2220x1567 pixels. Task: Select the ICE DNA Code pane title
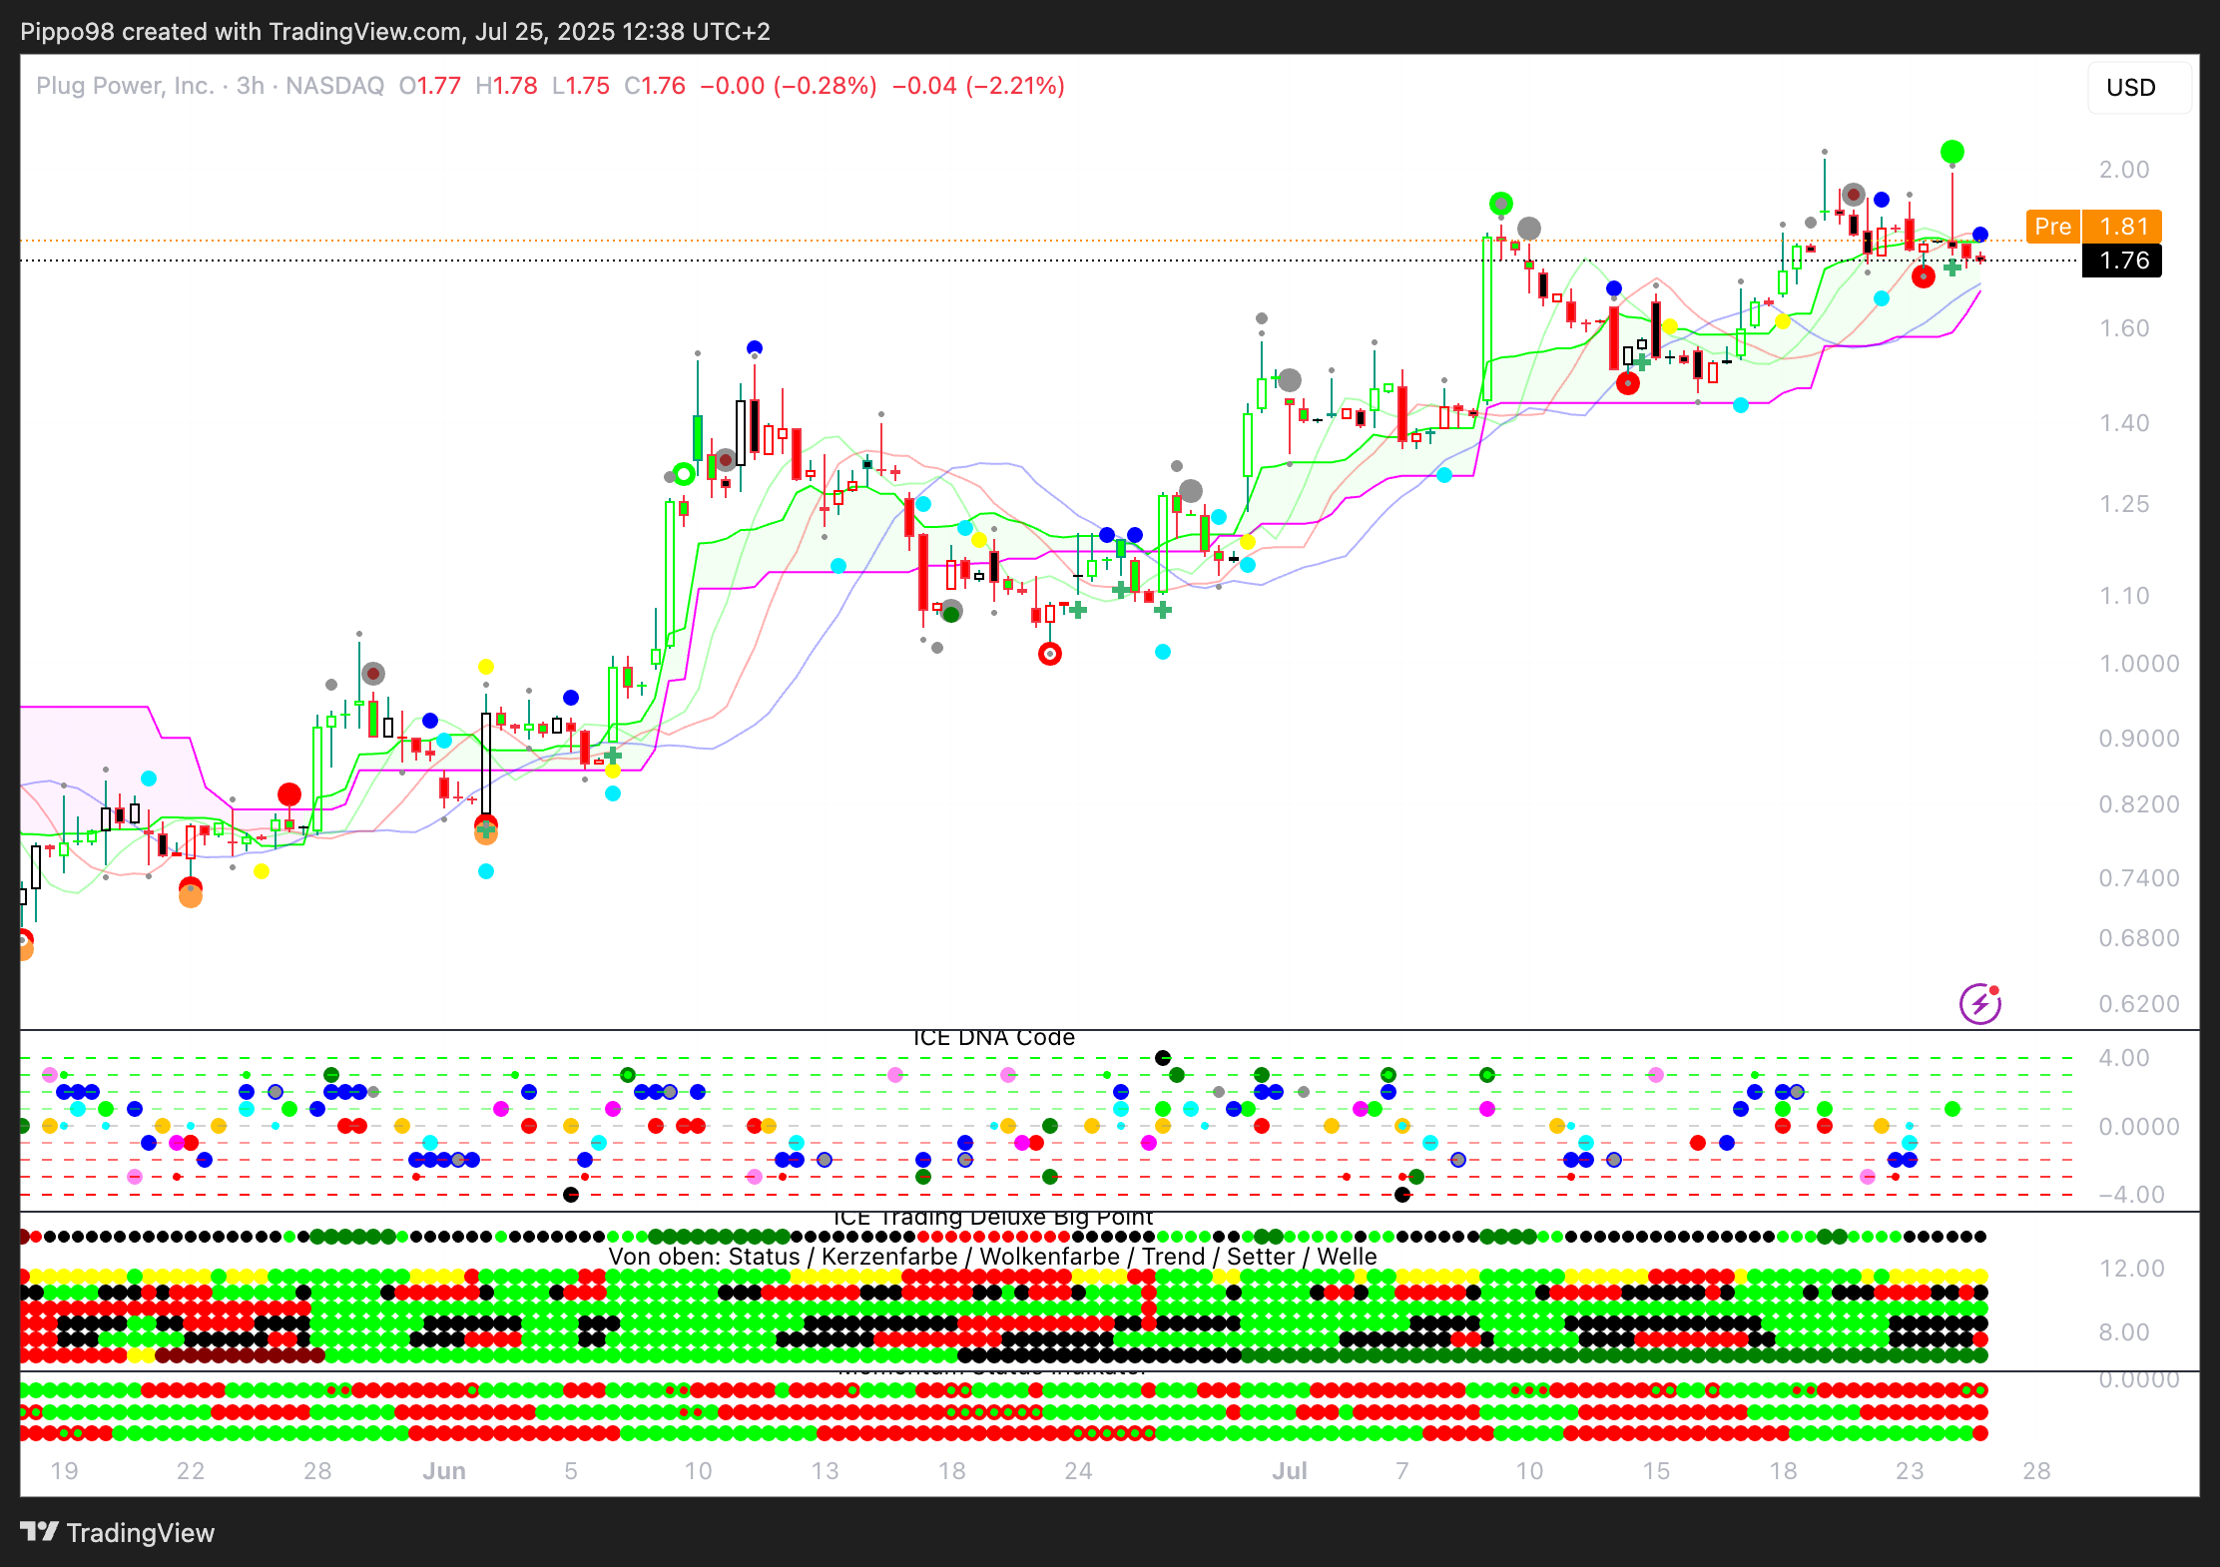[993, 1038]
